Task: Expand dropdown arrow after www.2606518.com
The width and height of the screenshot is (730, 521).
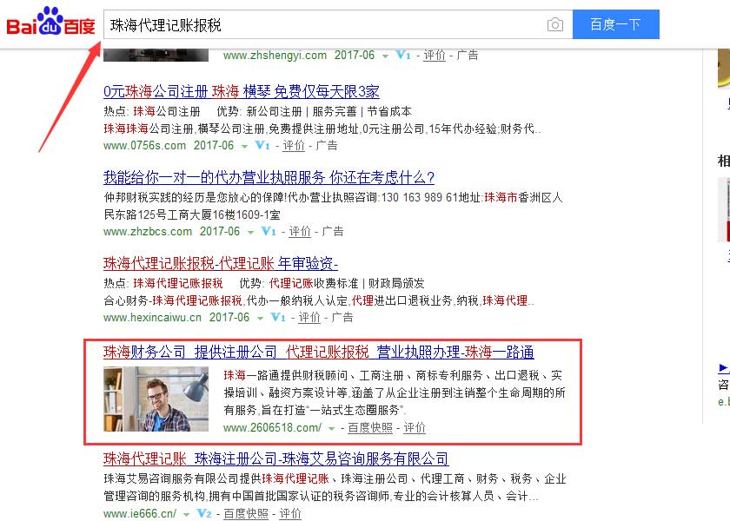Action: [331, 429]
